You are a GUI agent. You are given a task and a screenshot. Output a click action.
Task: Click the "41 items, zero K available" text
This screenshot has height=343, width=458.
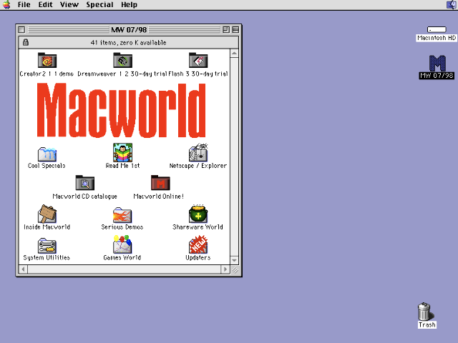128,43
